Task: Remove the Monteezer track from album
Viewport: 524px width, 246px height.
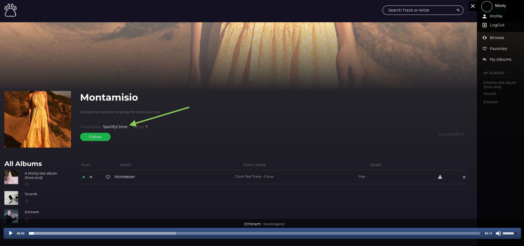Action: coord(464,177)
